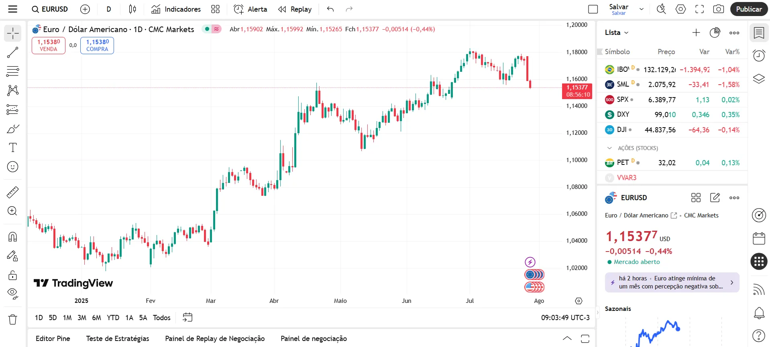The height and width of the screenshot is (347, 770).
Task: Change the D timeframe interval
Action: pos(108,9)
